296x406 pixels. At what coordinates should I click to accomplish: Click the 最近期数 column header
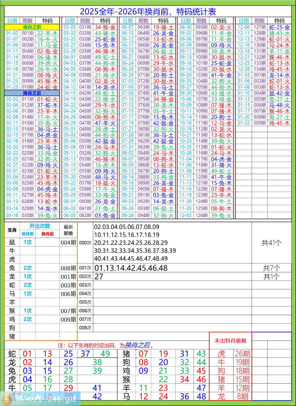68,230
